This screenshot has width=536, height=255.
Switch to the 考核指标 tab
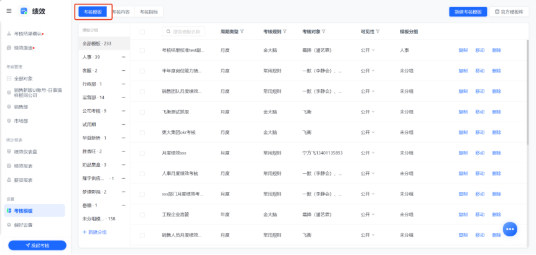point(149,12)
